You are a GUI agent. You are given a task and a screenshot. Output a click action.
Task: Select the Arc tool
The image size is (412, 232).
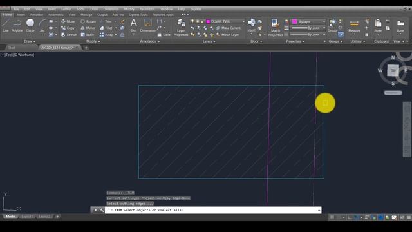click(42, 26)
